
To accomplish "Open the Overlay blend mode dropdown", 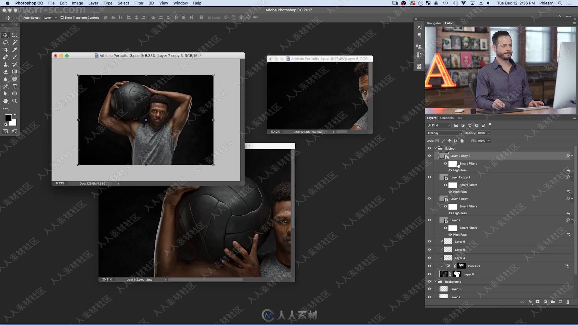I will pos(444,133).
